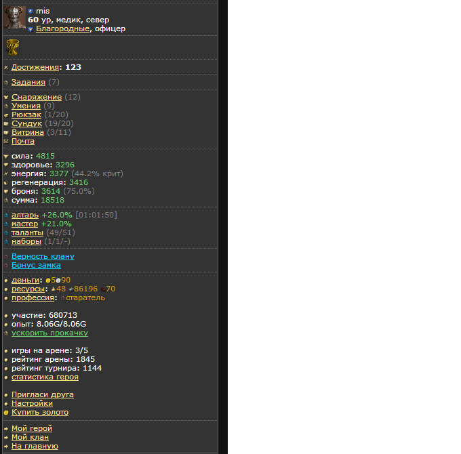Open the Пригласи друга invite link
The width and height of the screenshot is (461, 454).
(43, 394)
